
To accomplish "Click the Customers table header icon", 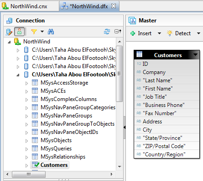I will 139,54.
